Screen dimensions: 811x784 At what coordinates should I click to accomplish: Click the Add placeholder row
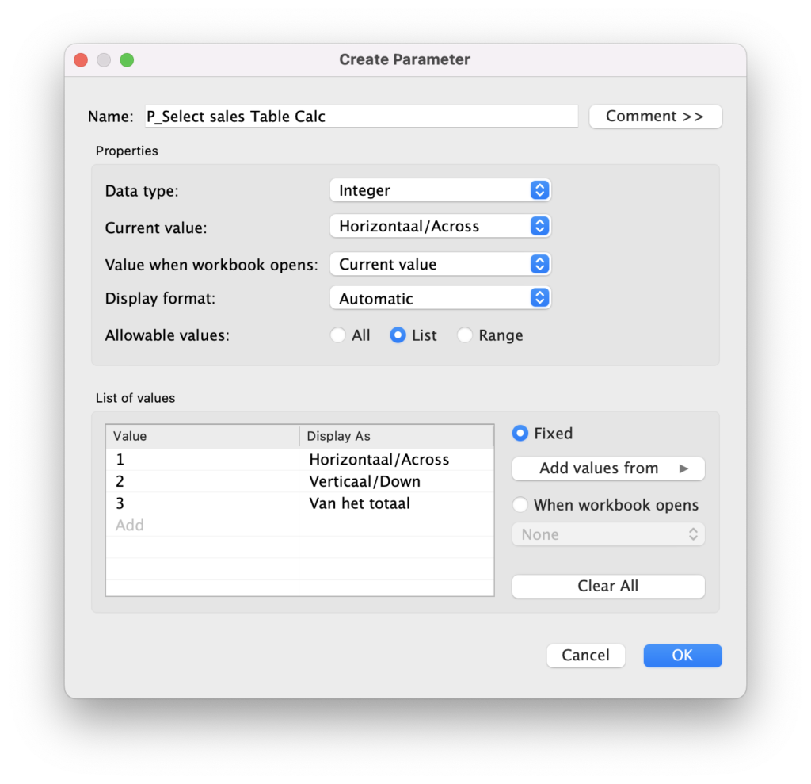click(x=130, y=525)
